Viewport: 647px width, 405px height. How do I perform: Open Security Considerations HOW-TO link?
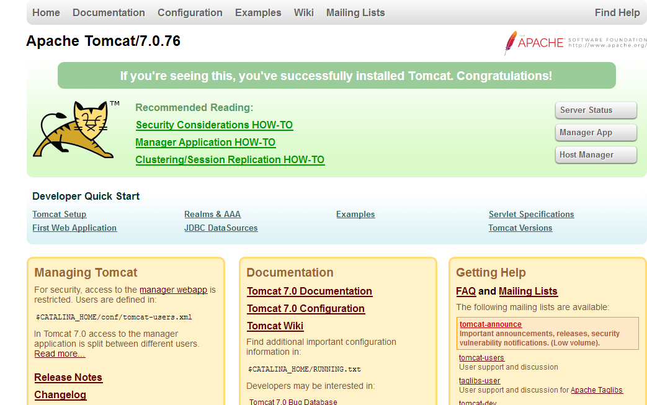214,125
